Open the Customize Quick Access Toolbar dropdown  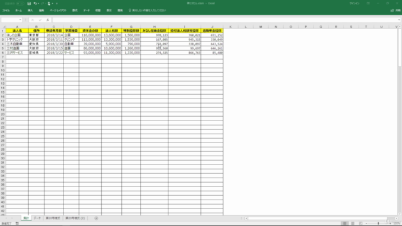pyautogui.click(x=57, y=4)
